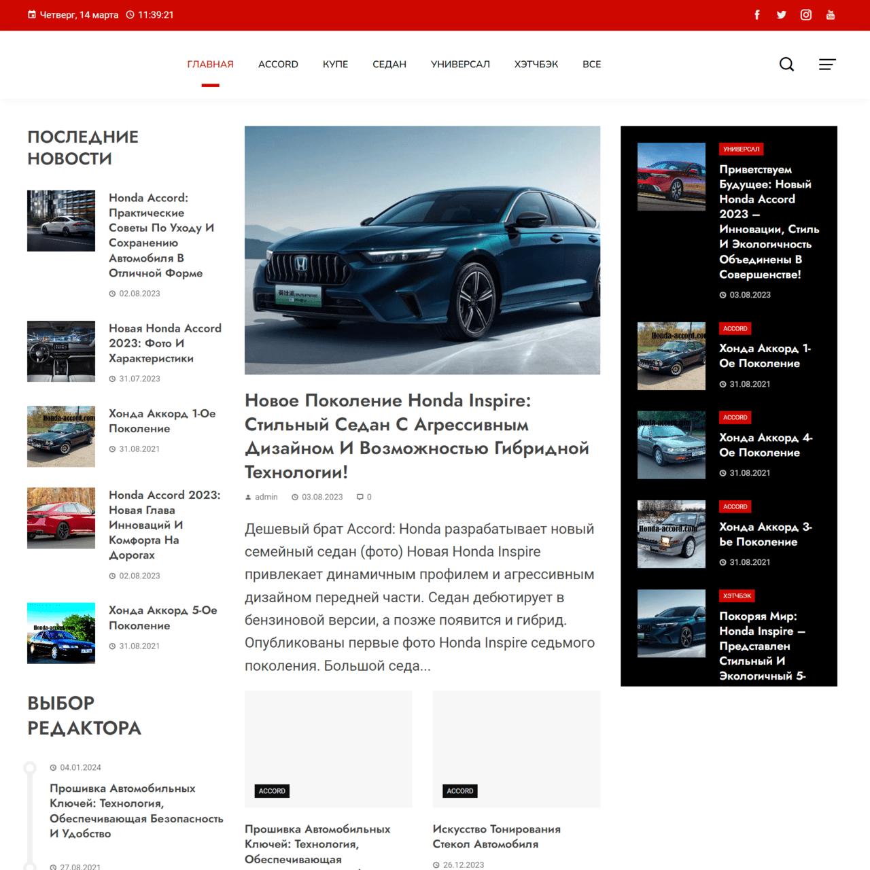Image resolution: width=870 pixels, height=870 pixels.
Task: Click blue 5th generation Accord thumbnail
Action: click(x=61, y=633)
